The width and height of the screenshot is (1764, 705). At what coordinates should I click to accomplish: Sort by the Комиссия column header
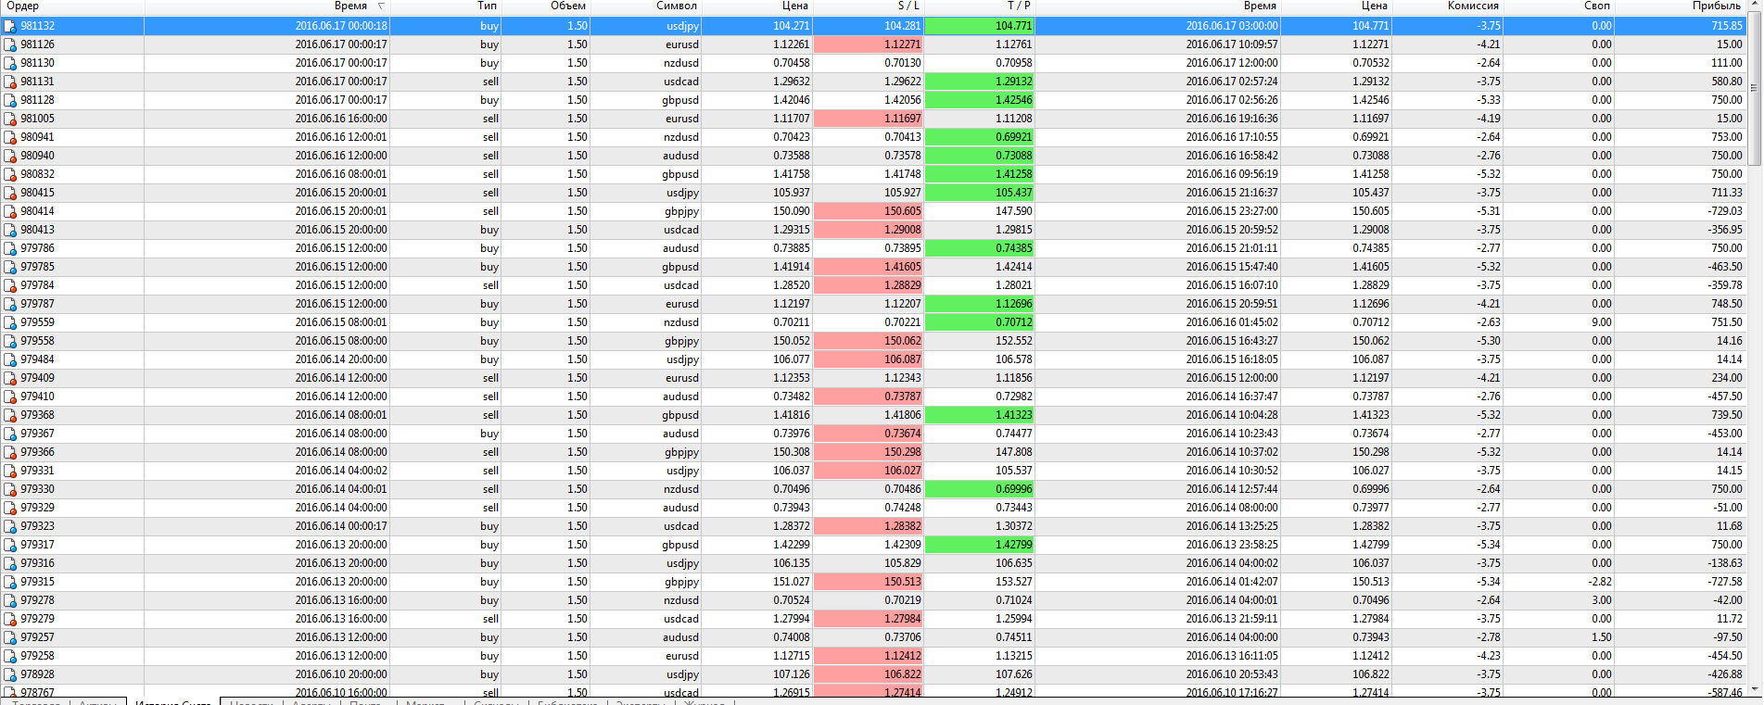pos(1473,6)
